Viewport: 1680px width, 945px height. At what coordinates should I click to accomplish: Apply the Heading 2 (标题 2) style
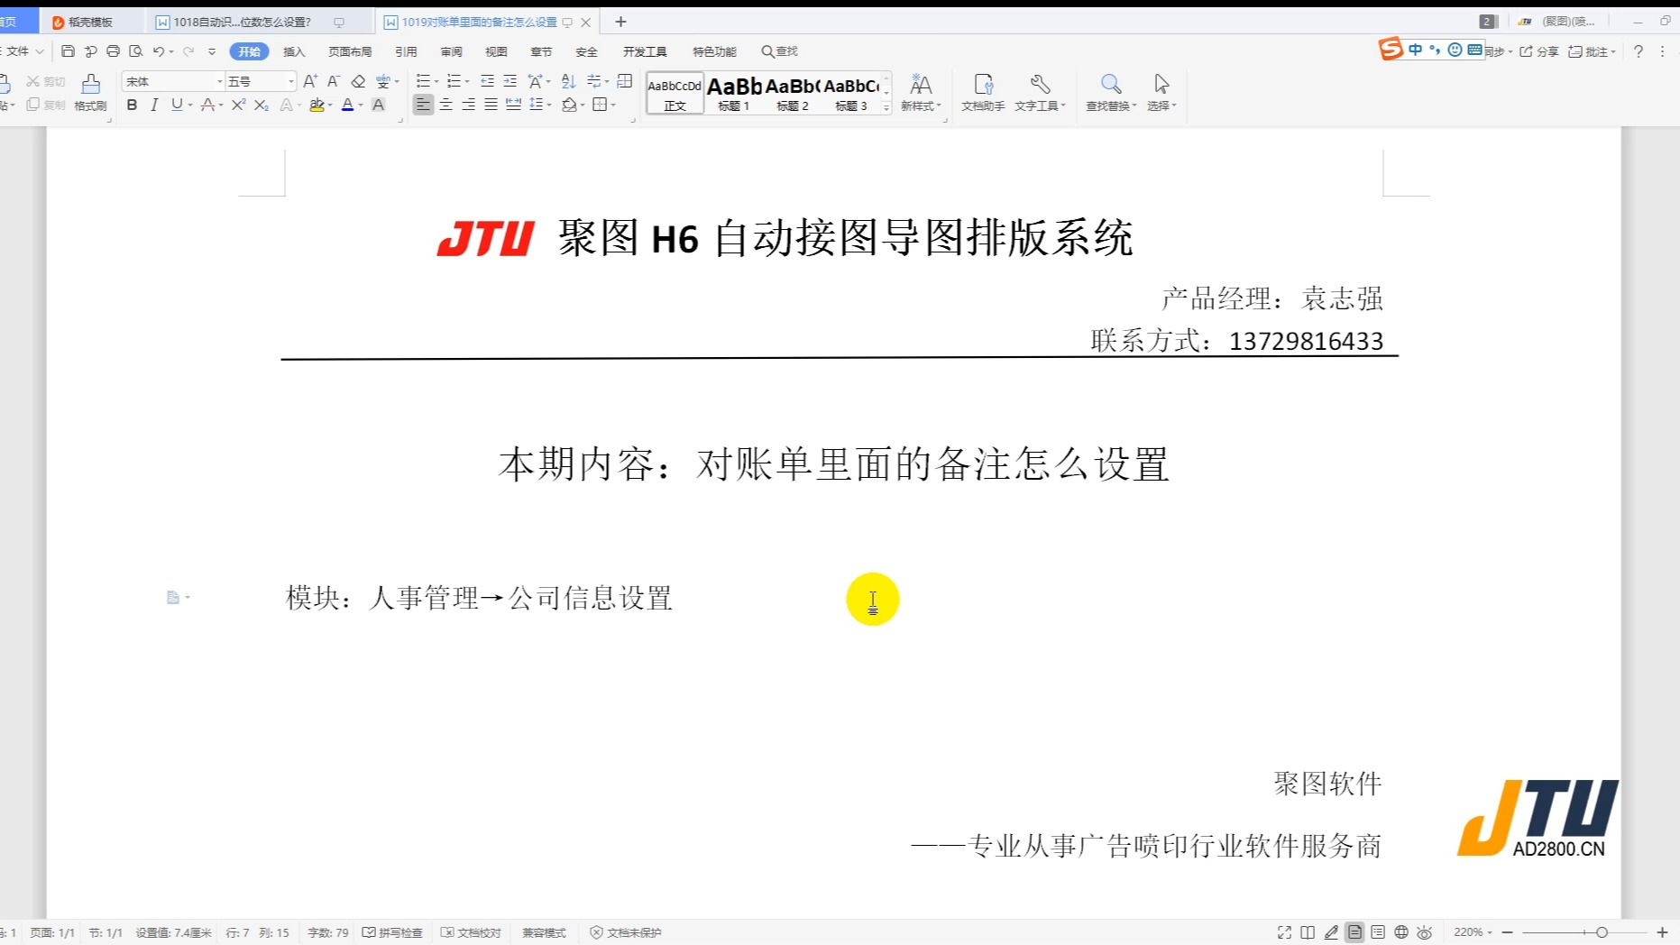coord(793,93)
